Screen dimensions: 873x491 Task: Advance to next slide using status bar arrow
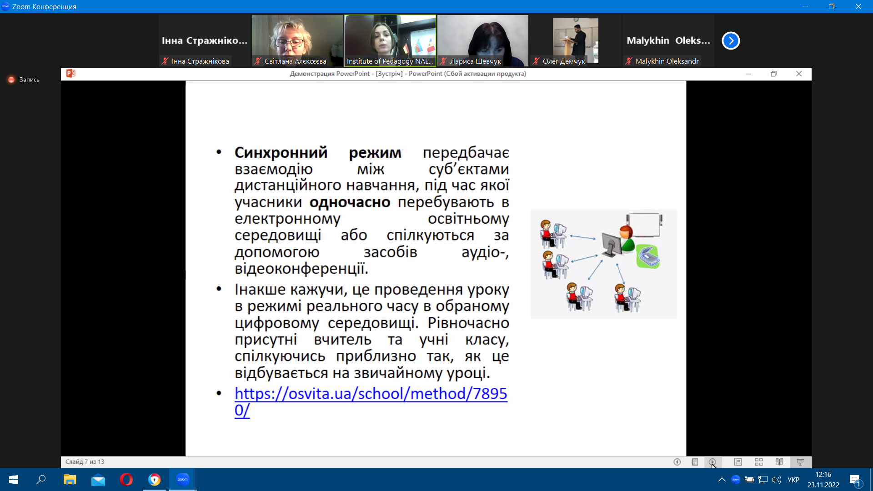click(x=712, y=462)
